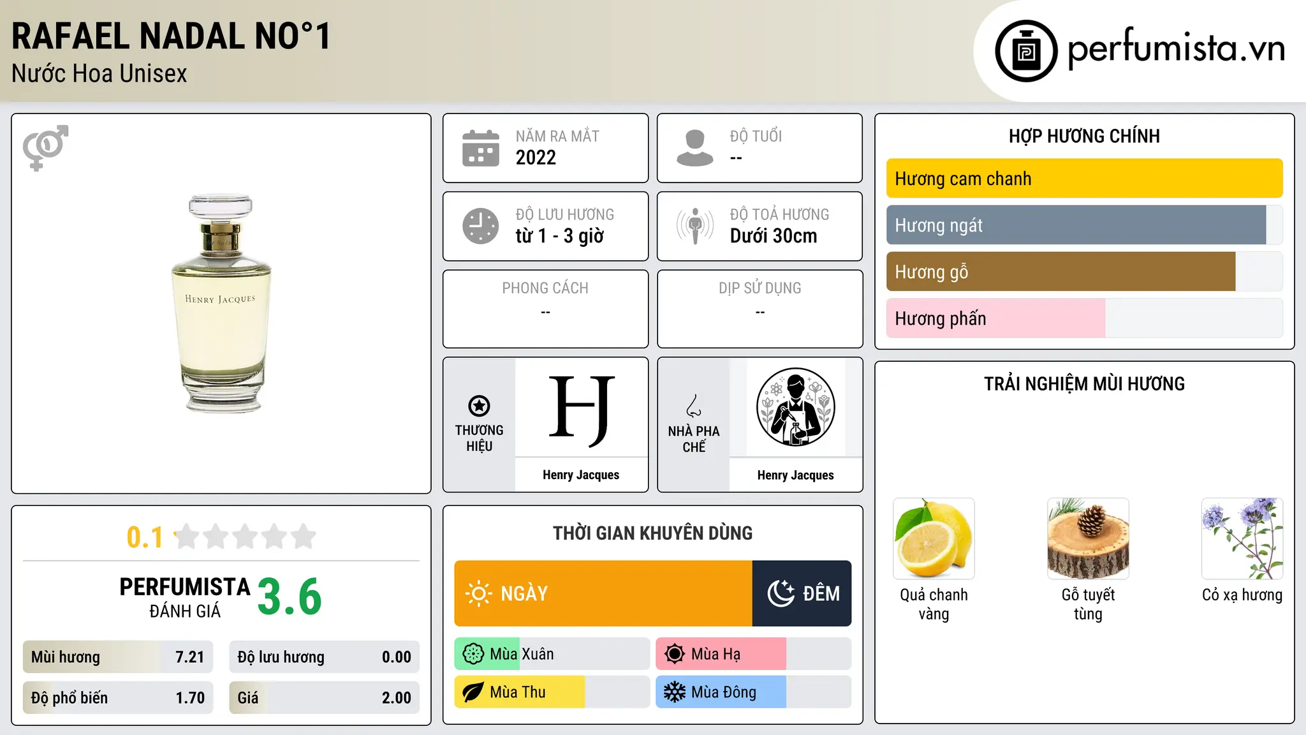This screenshot has width=1306, height=735.
Task: Click the ĐỘ LƯU HƯƠNG card label
Action: [565, 214]
